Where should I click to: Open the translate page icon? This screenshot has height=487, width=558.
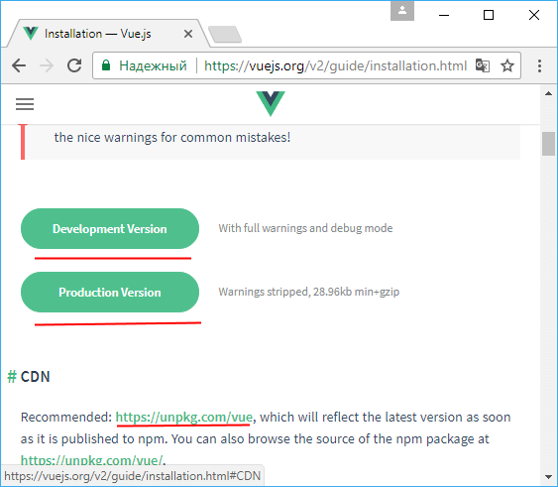(x=483, y=65)
